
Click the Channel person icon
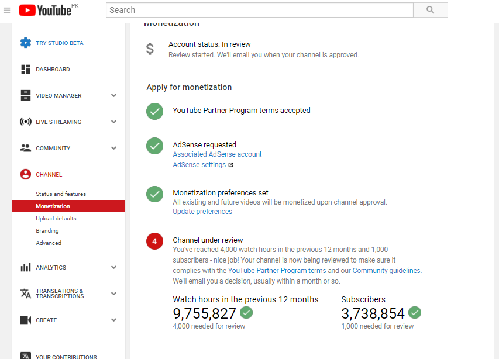26,174
